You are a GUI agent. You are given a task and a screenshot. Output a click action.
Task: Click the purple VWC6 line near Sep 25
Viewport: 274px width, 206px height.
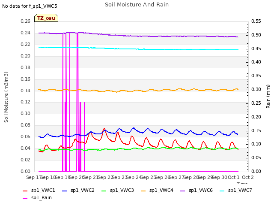click(x=148, y=36)
